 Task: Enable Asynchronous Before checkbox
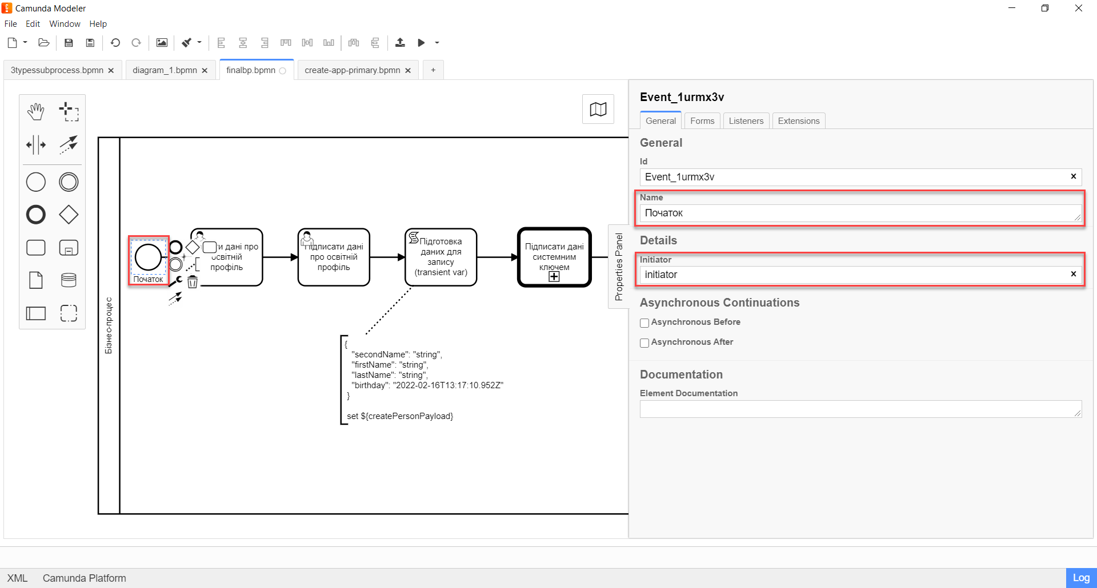(644, 323)
